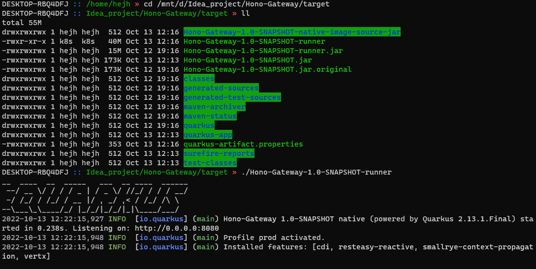Click the 'Profile prod activated.' log message

pyautogui.click(x=274, y=238)
